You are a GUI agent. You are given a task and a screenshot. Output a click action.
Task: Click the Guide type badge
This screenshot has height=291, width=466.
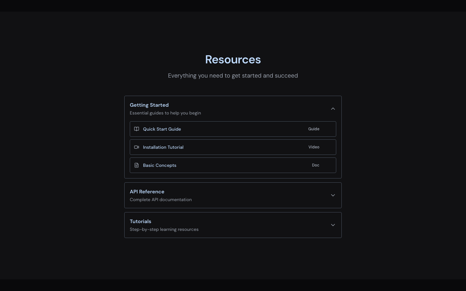click(314, 129)
